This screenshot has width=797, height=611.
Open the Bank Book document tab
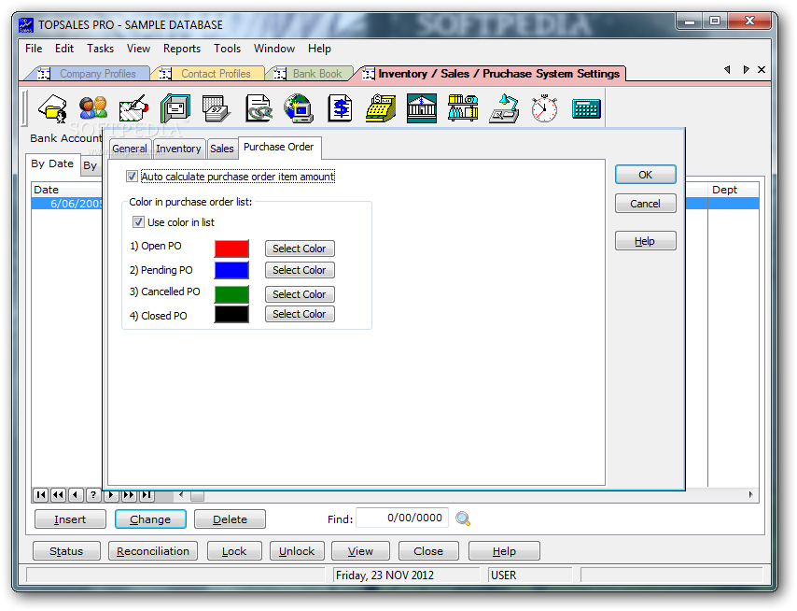(311, 74)
